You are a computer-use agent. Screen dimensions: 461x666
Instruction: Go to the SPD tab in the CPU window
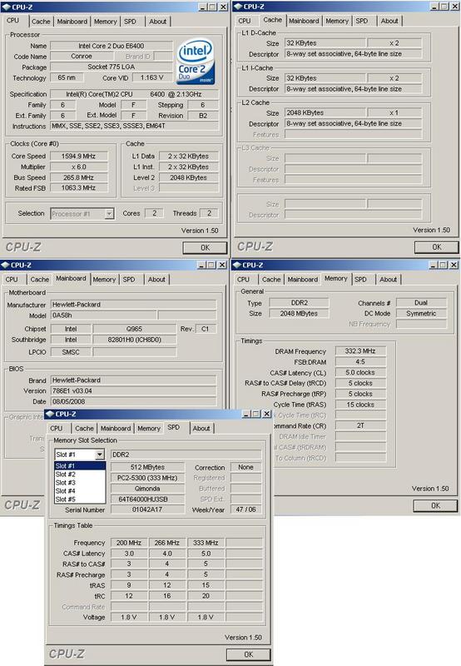point(130,22)
